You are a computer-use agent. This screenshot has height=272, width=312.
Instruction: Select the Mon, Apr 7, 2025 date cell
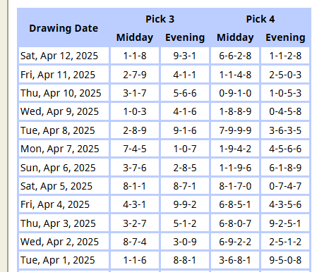pos(64,149)
